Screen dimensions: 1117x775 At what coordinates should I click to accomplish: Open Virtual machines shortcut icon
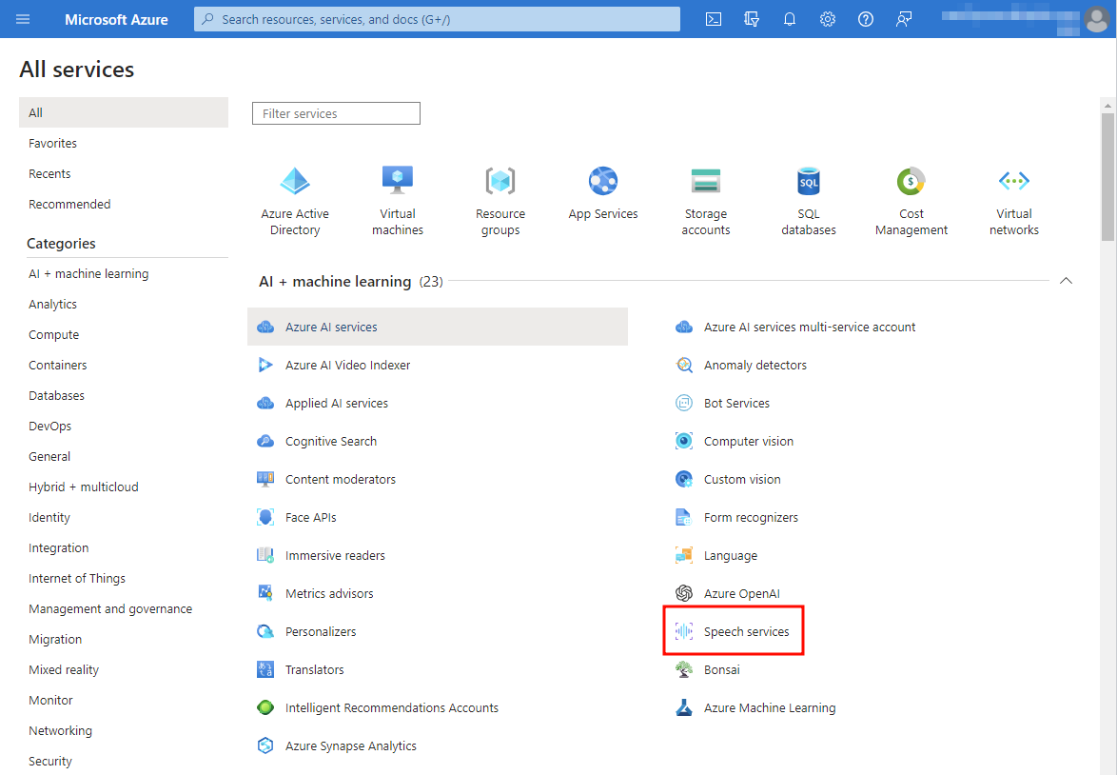(398, 180)
